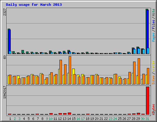Click the cyan 'Pages' legend label

click(x=153, y=37)
